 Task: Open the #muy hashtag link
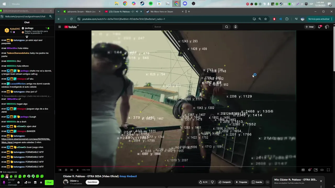122,176
